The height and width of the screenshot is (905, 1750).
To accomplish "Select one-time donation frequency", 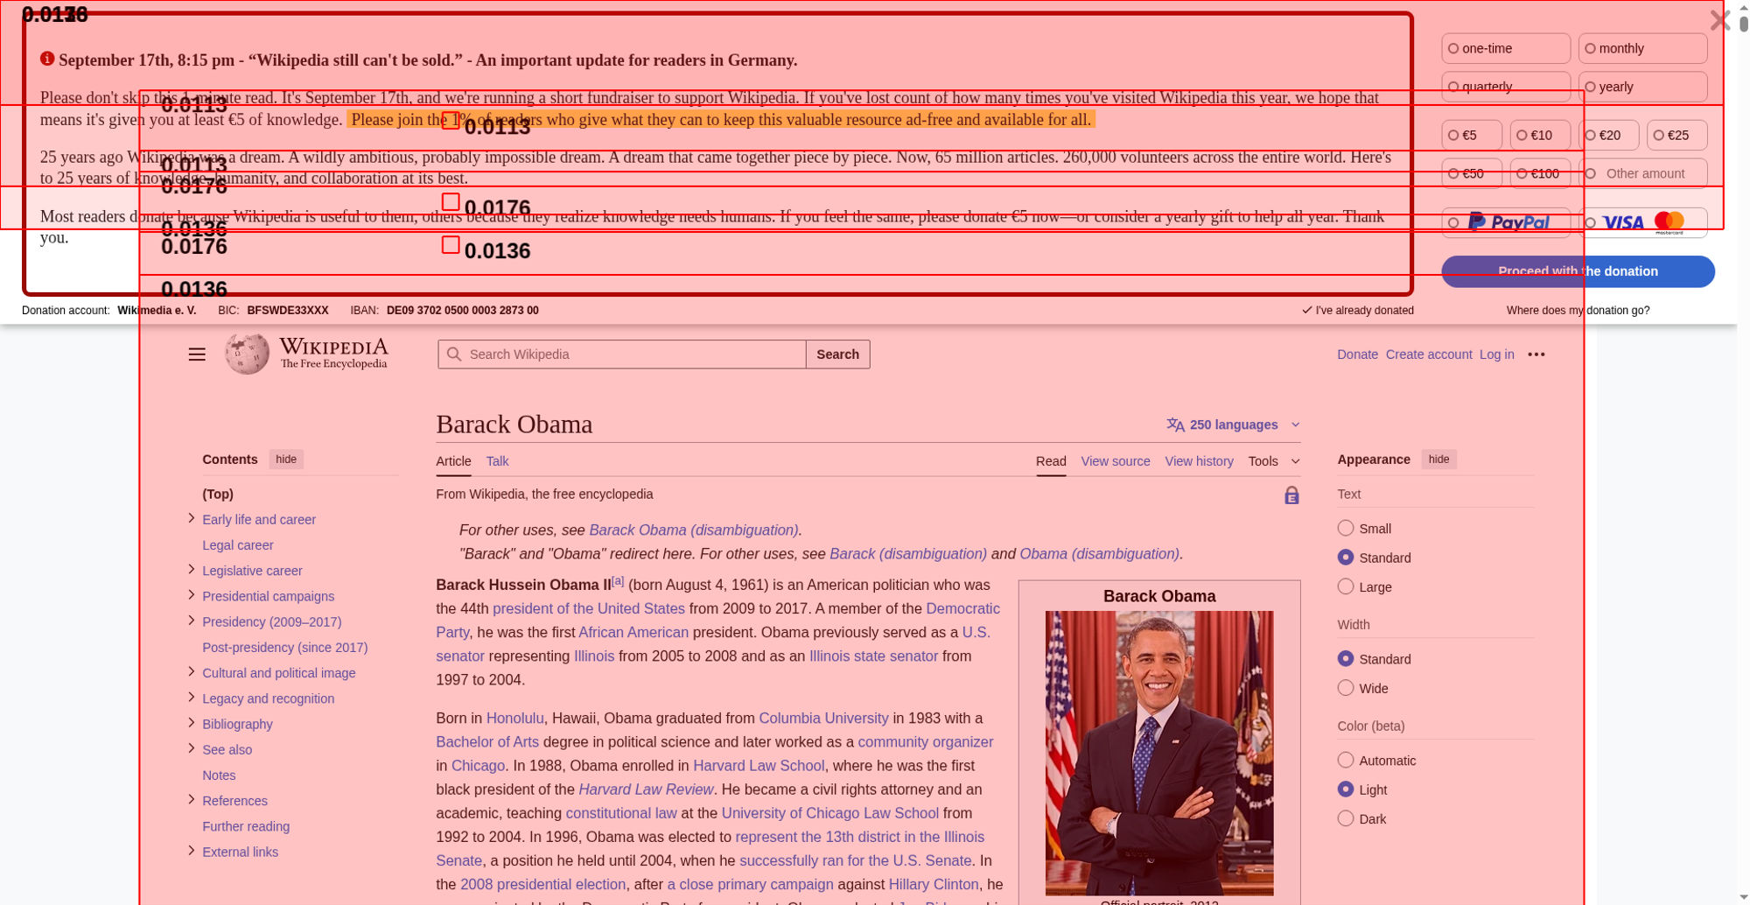I will point(1506,48).
